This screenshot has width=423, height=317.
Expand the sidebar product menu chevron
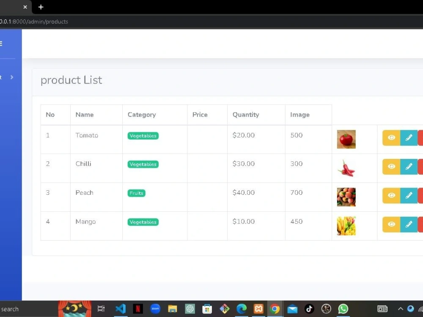pos(11,77)
